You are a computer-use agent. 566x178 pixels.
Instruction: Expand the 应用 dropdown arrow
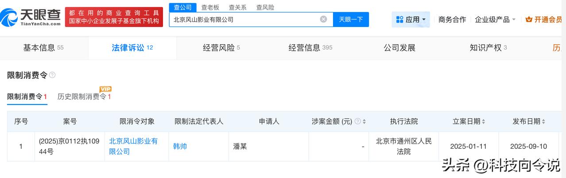(424, 19)
